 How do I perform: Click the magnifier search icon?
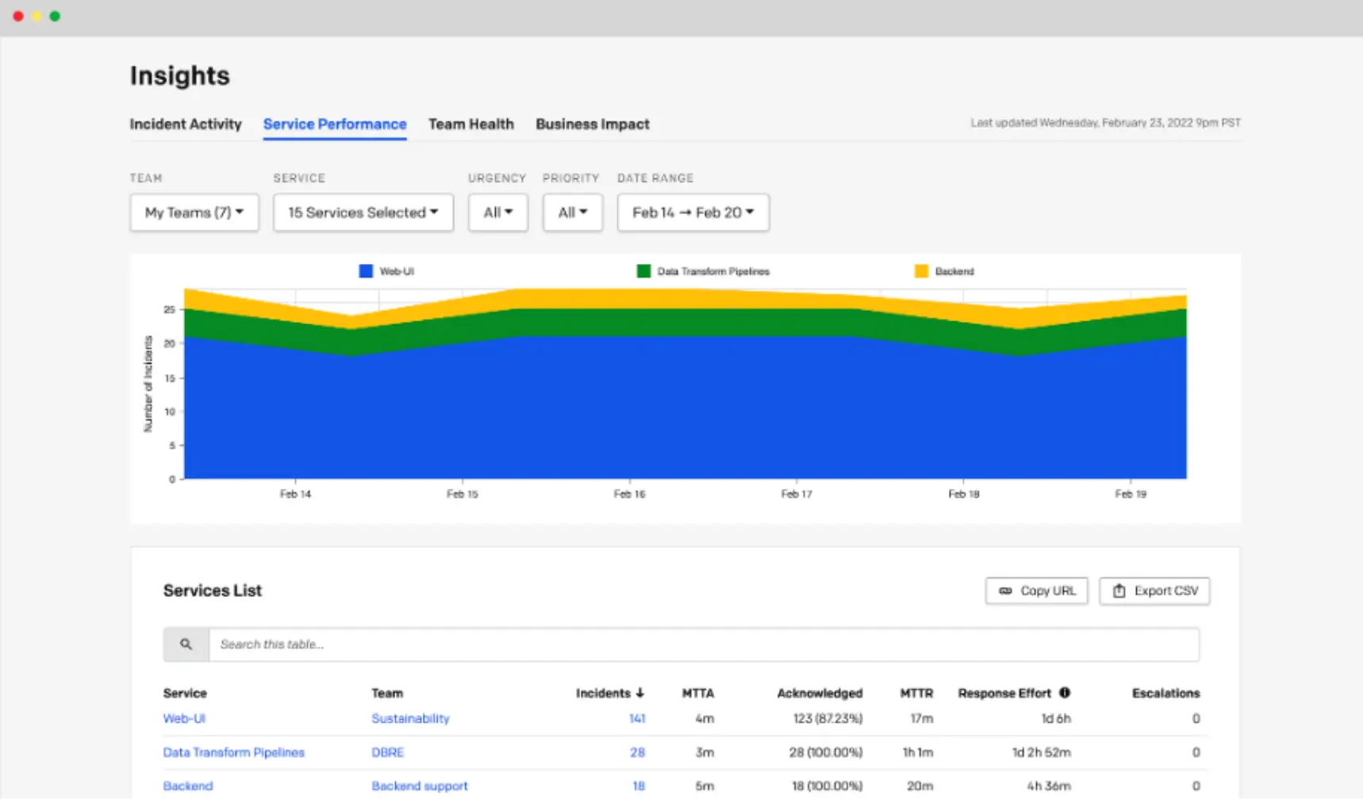coord(186,644)
